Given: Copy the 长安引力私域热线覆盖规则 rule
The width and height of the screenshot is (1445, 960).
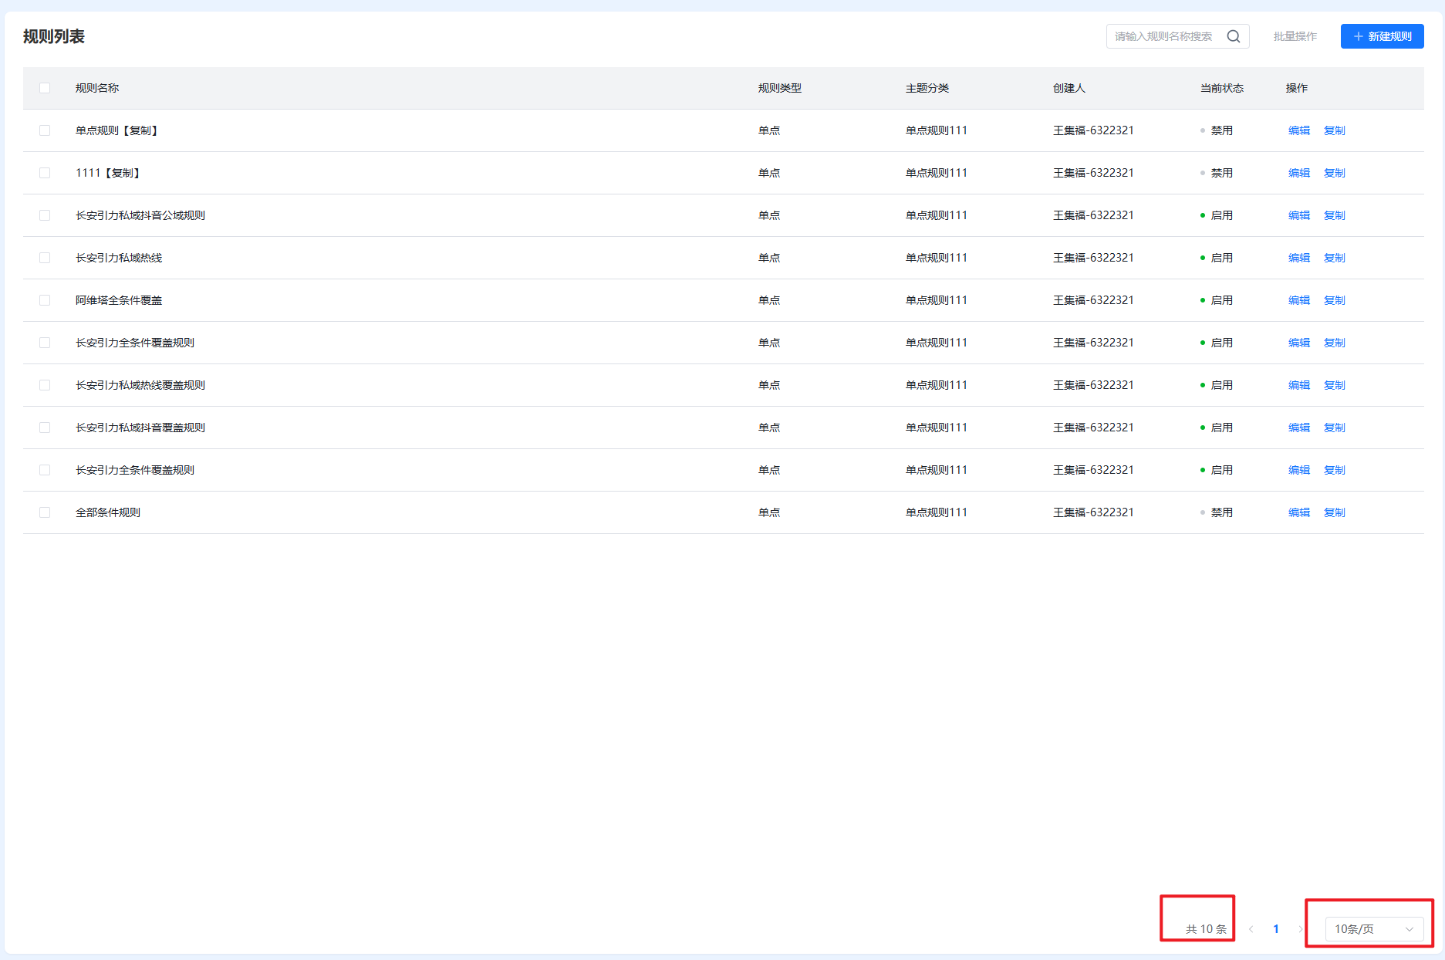Looking at the screenshot, I should 1334,385.
